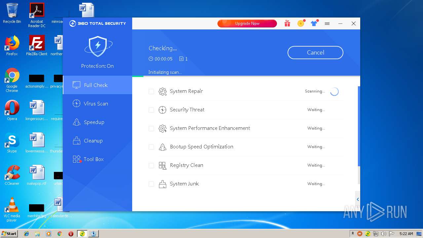
Task: Open makepop.rtf document on desktop
Action: [37, 175]
